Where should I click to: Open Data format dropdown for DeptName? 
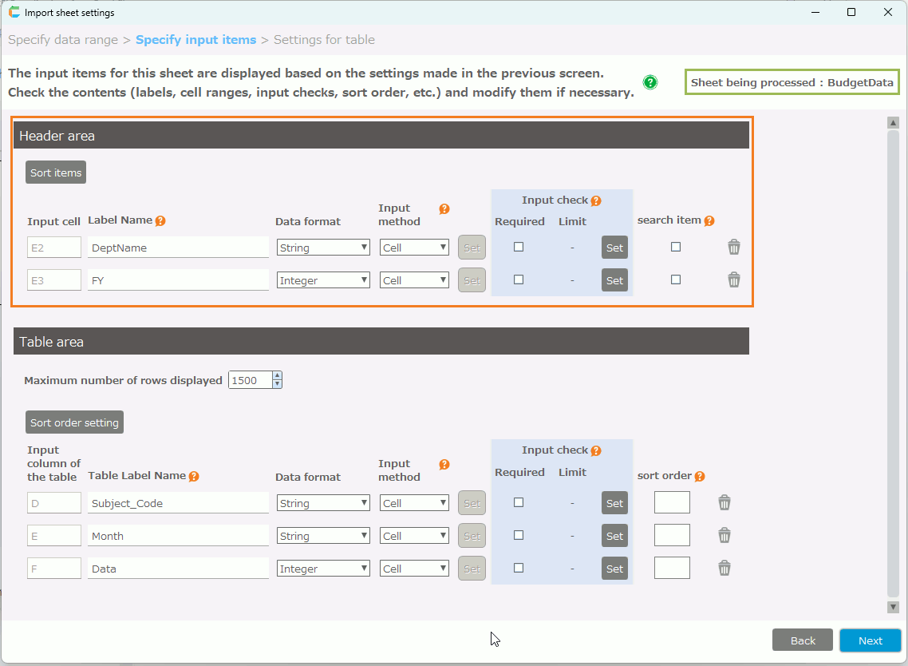(x=323, y=248)
